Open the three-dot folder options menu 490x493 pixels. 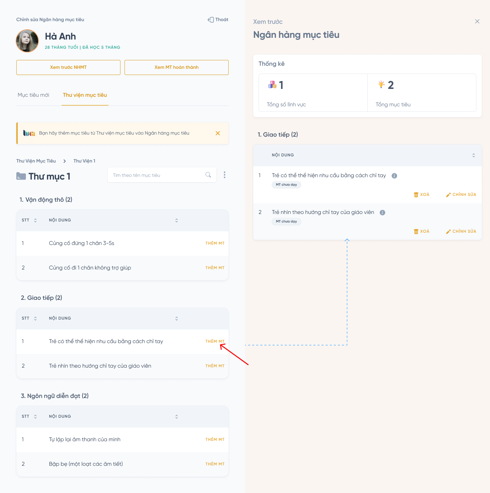[x=225, y=175]
